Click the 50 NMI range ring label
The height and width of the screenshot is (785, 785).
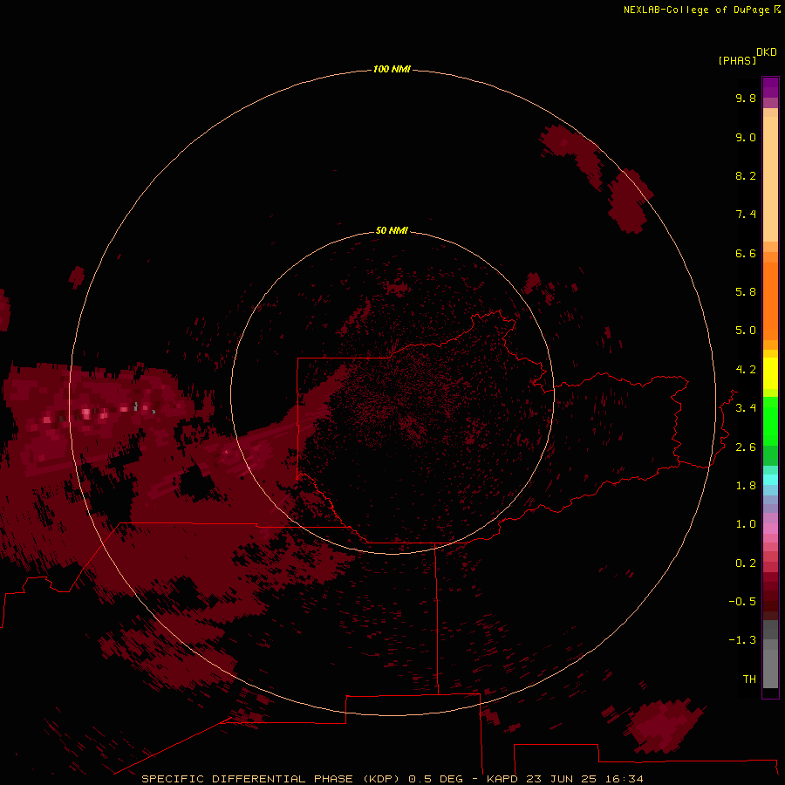coord(392,230)
